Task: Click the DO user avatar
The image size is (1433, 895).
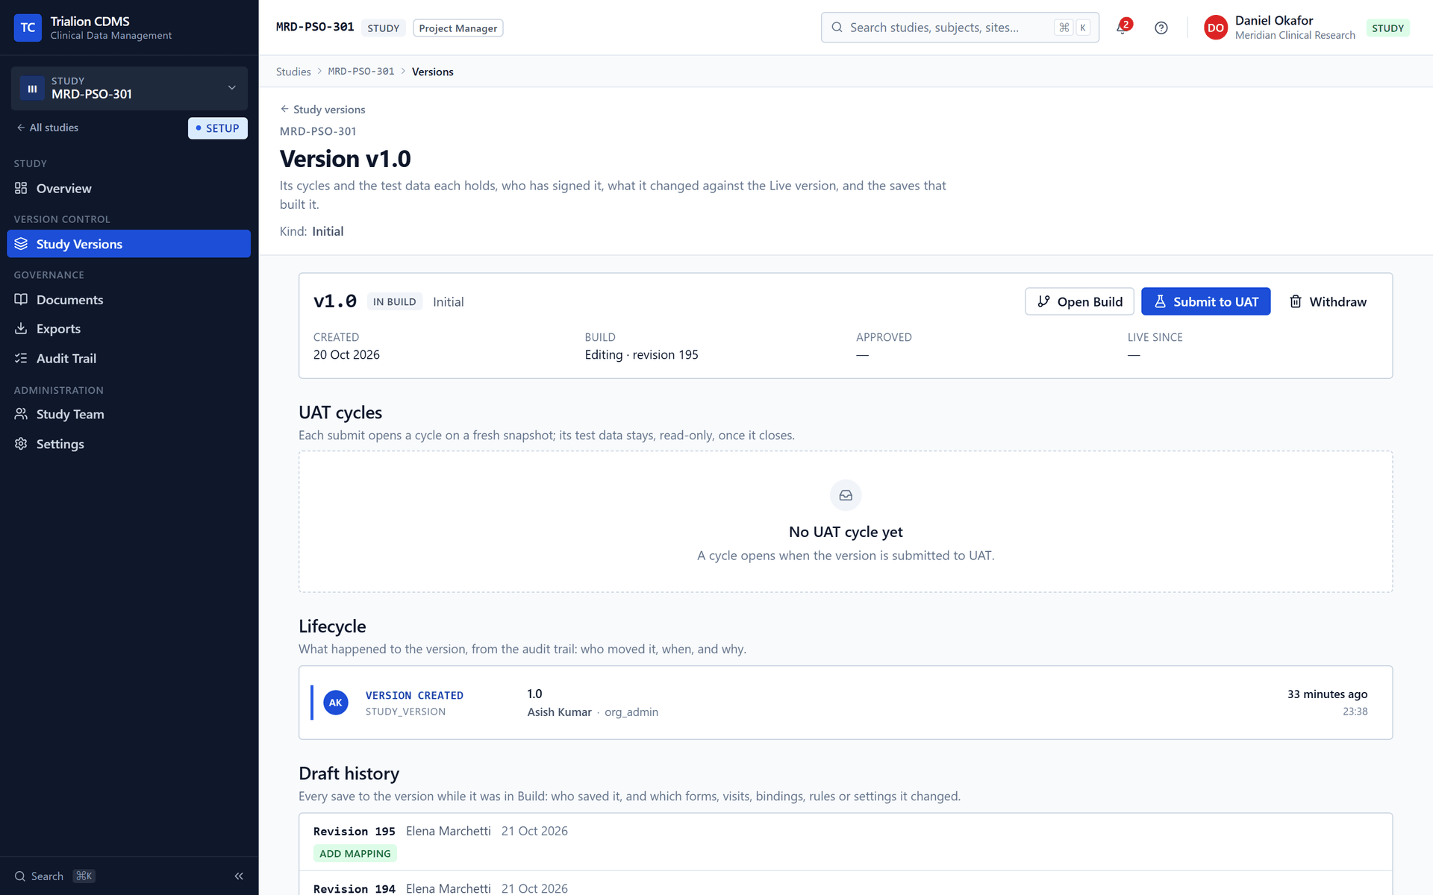Action: pyautogui.click(x=1215, y=28)
